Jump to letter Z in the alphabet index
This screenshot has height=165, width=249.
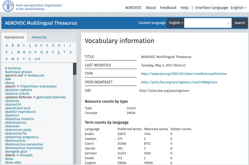[29, 59]
